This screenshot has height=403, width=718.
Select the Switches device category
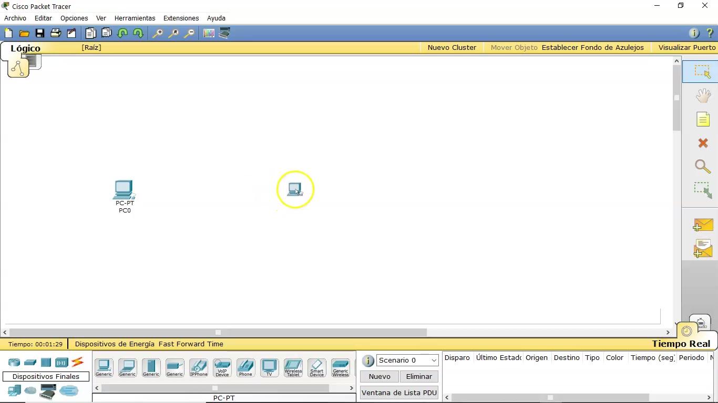[x=30, y=362]
